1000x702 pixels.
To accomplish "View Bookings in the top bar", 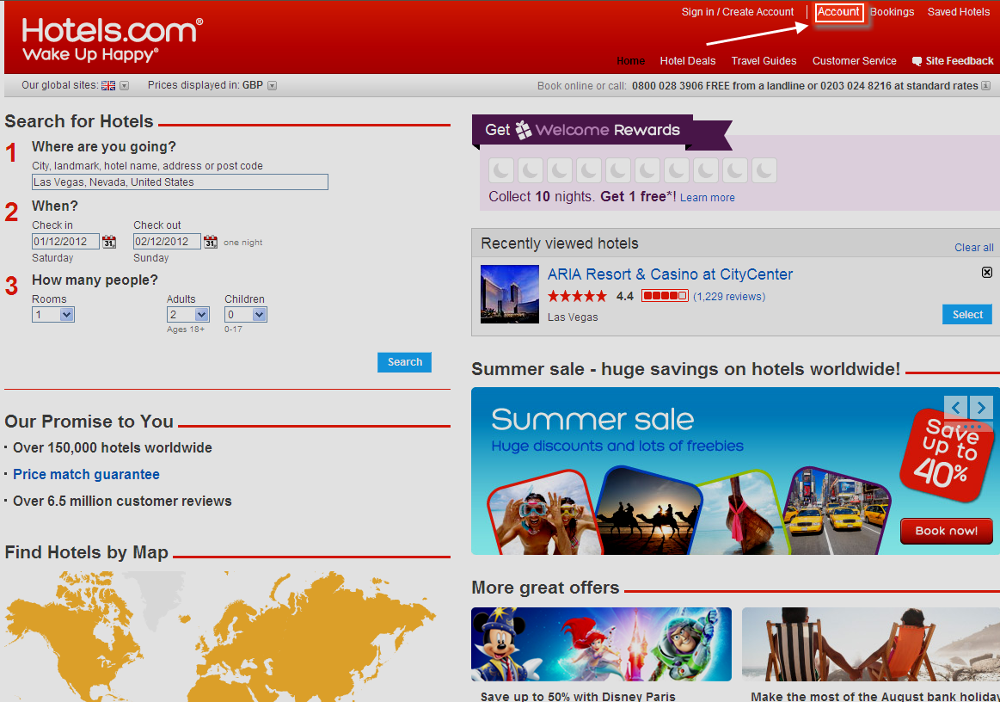I will 893,12.
